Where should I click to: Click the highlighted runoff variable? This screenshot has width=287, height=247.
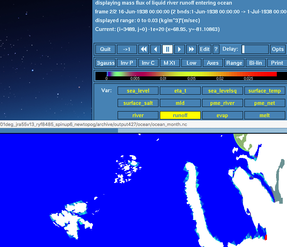coord(180,115)
